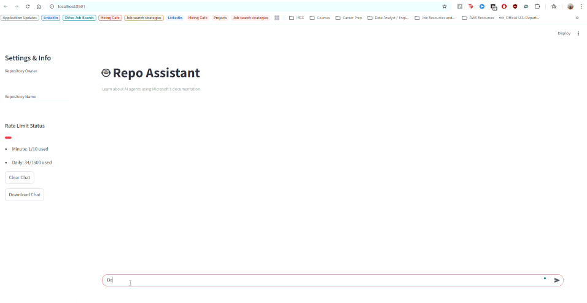This screenshot has height=303, width=587.
Task: Go back using the browser back arrow
Action: [x=6, y=6]
